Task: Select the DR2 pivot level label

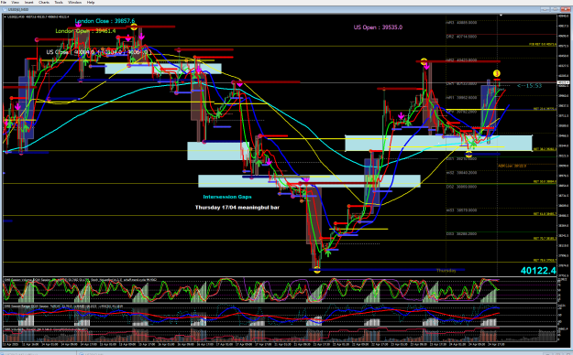Action: coord(461,37)
